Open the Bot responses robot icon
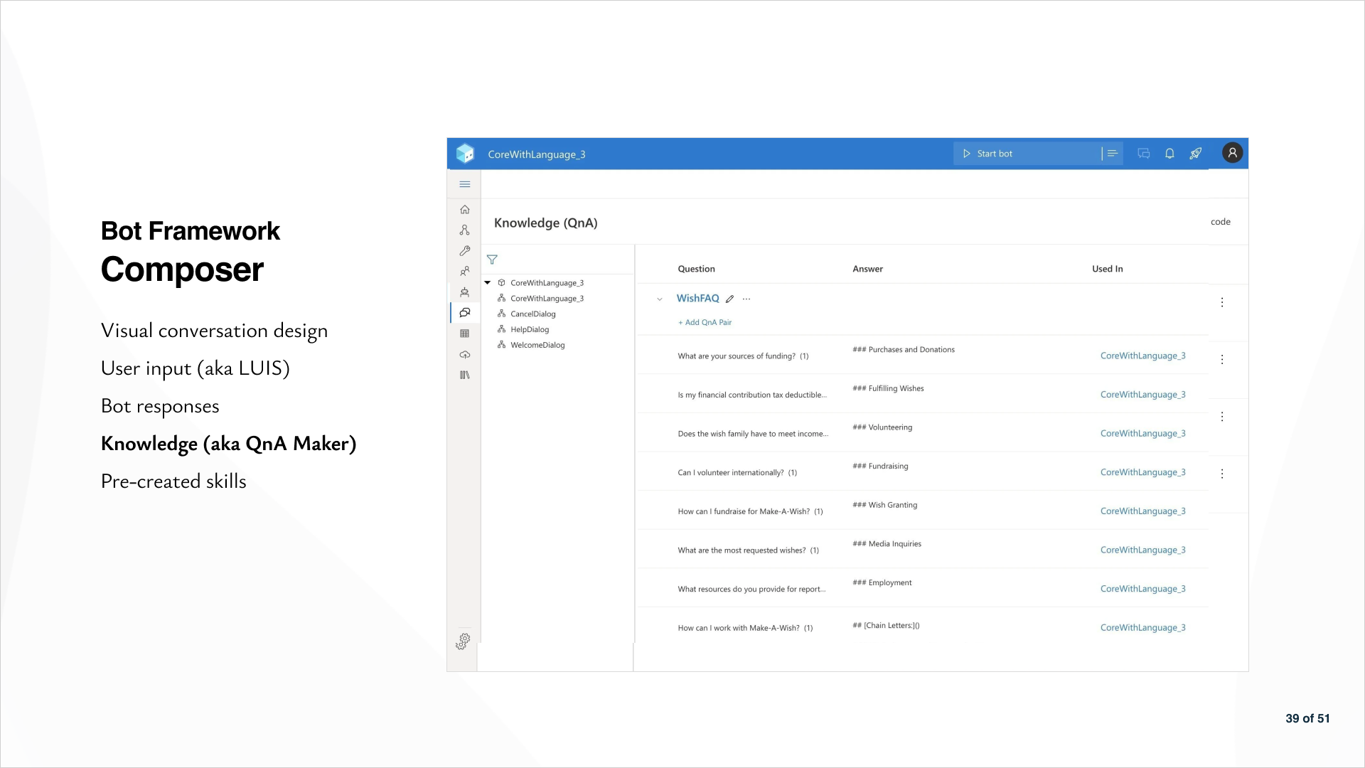Image resolution: width=1365 pixels, height=768 pixels. point(465,292)
